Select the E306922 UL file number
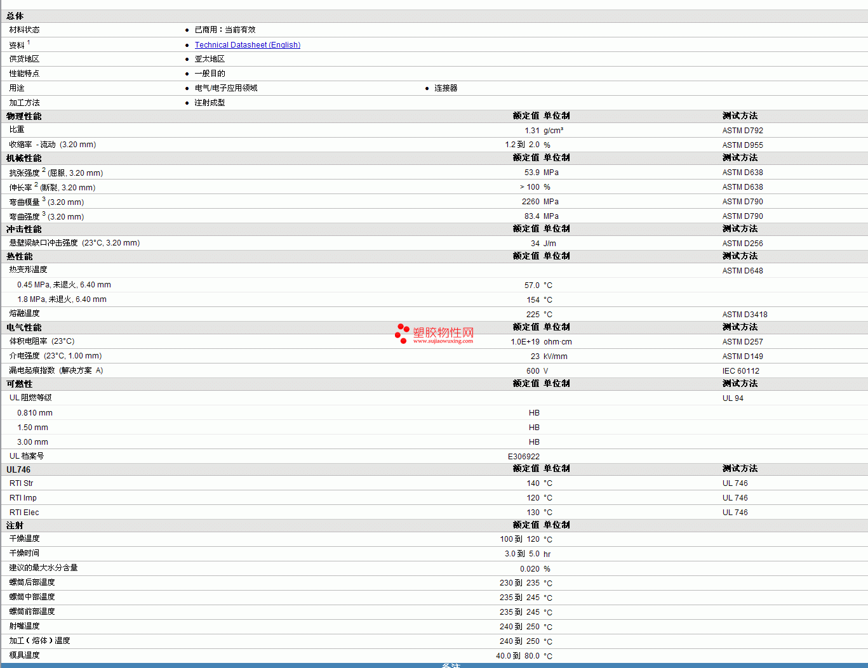Viewport: 868px width, 668px height. tap(523, 457)
